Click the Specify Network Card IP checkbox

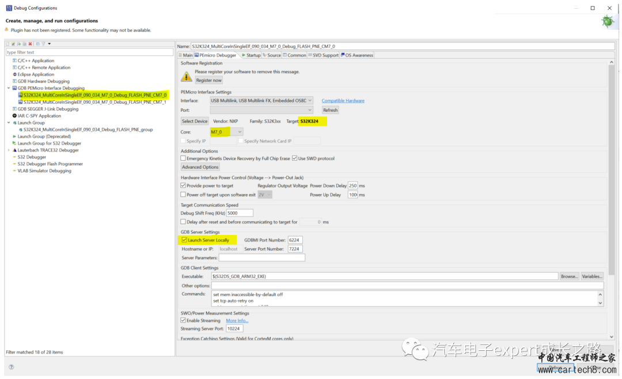coord(241,141)
